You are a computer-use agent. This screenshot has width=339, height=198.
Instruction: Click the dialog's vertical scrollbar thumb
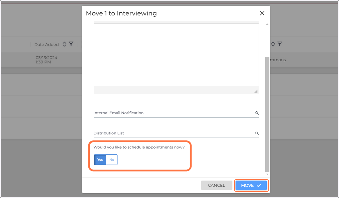pos(267,114)
